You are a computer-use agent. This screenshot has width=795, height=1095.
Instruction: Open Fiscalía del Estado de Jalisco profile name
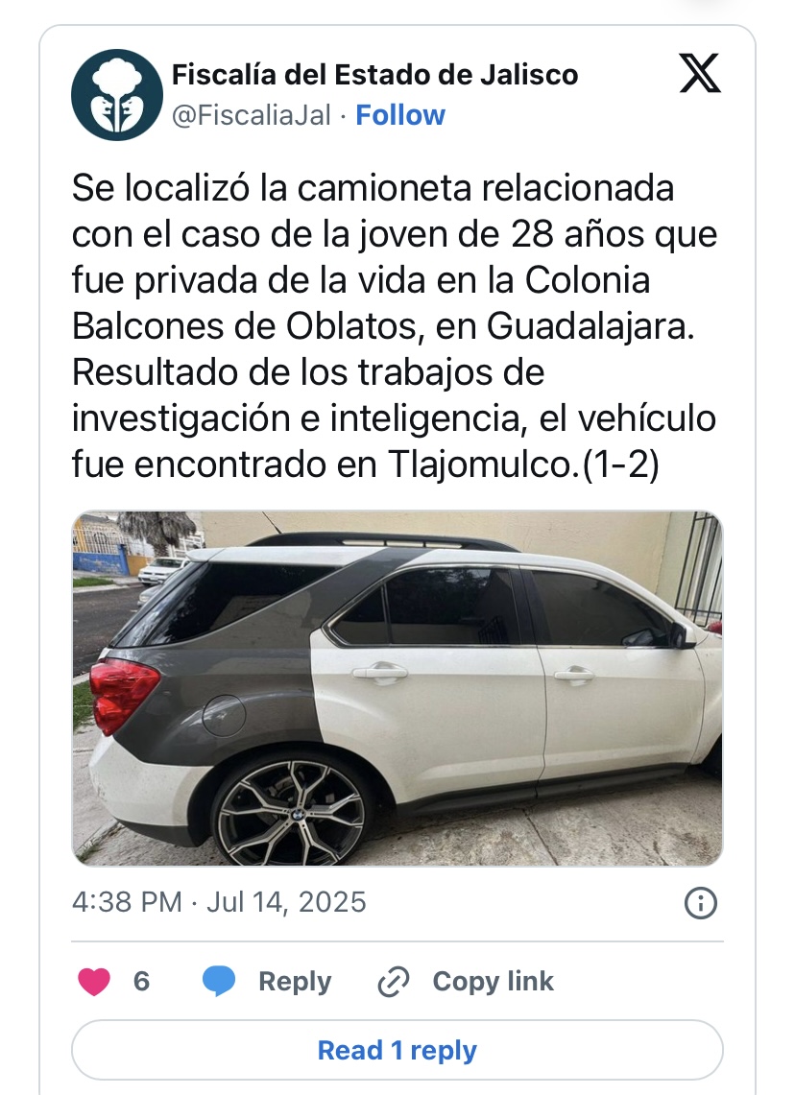click(375, 75)
